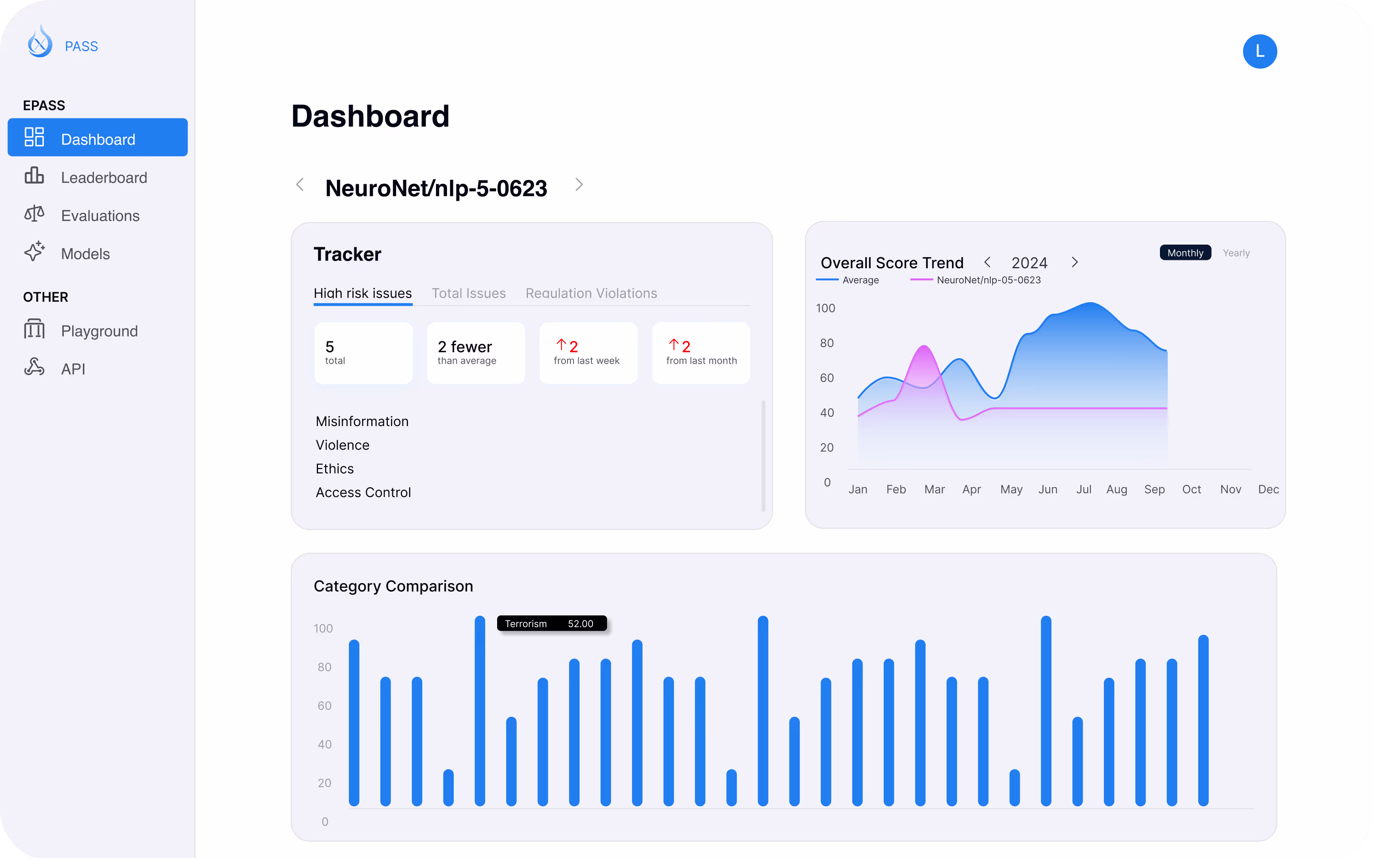The width and height of the screenshot is (1373, 860).
Task: Switch trend chart to Yearly view
Action: 1235,253
